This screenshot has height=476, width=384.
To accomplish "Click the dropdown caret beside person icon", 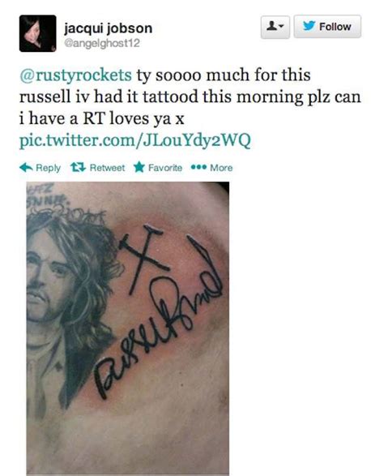I will click(281, 27).
